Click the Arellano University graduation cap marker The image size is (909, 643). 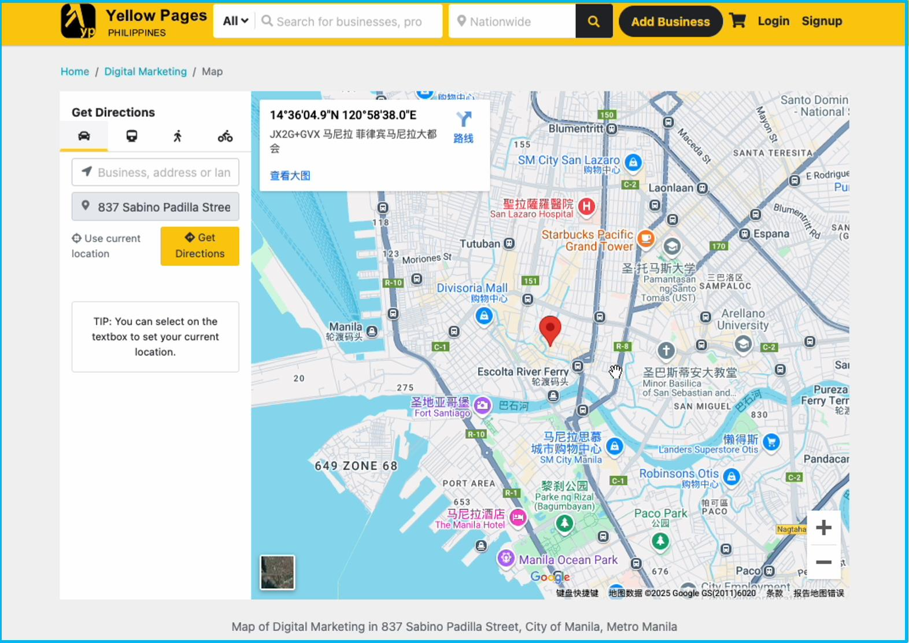[743, 345]
